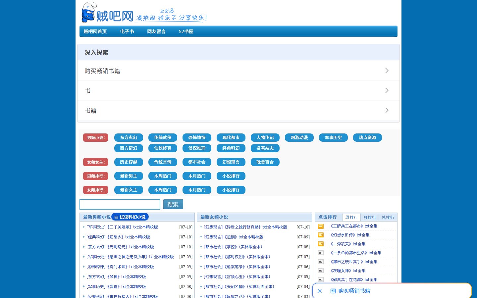Select the 人物传记 category

265,138
